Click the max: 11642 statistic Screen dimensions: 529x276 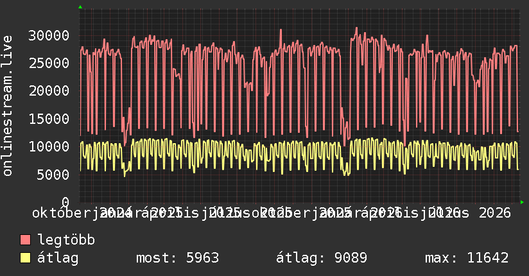[467, 258]
